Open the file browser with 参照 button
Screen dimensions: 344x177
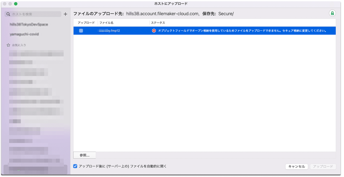point(84,155)
